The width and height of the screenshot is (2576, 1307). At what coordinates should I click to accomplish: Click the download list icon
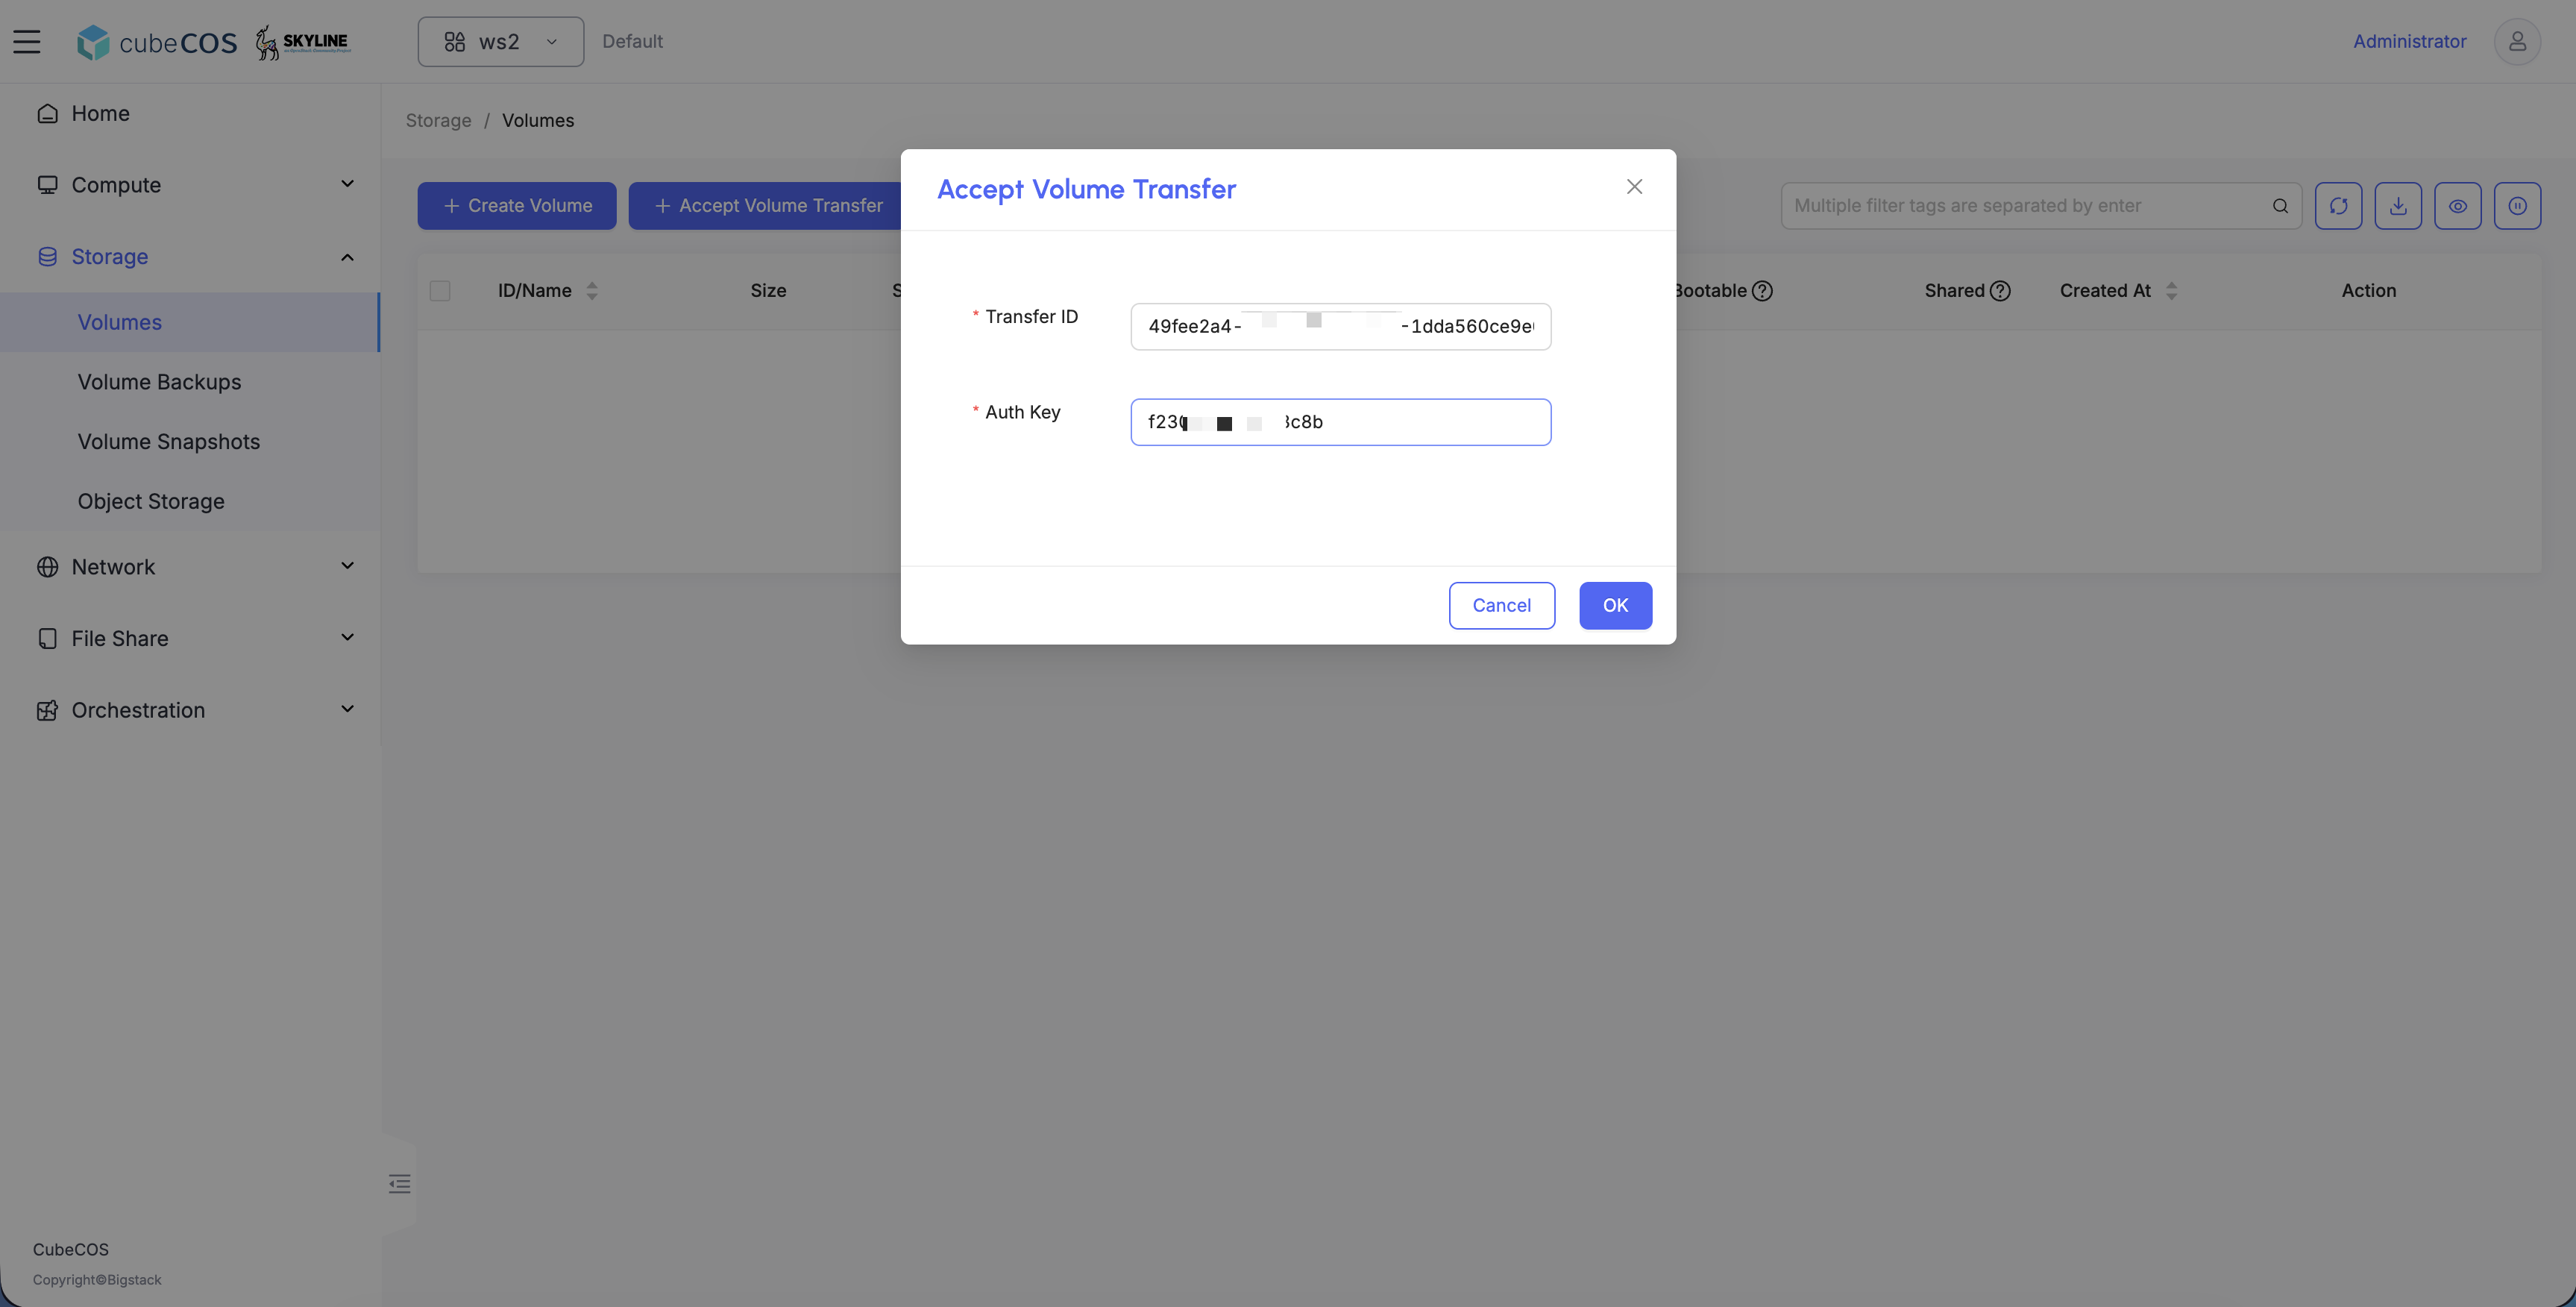(2398, 206)
